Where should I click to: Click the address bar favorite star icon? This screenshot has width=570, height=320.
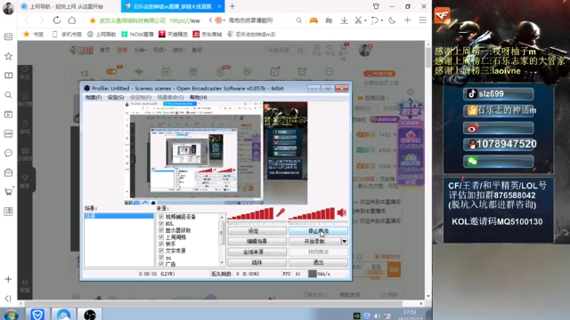point(93,20)
